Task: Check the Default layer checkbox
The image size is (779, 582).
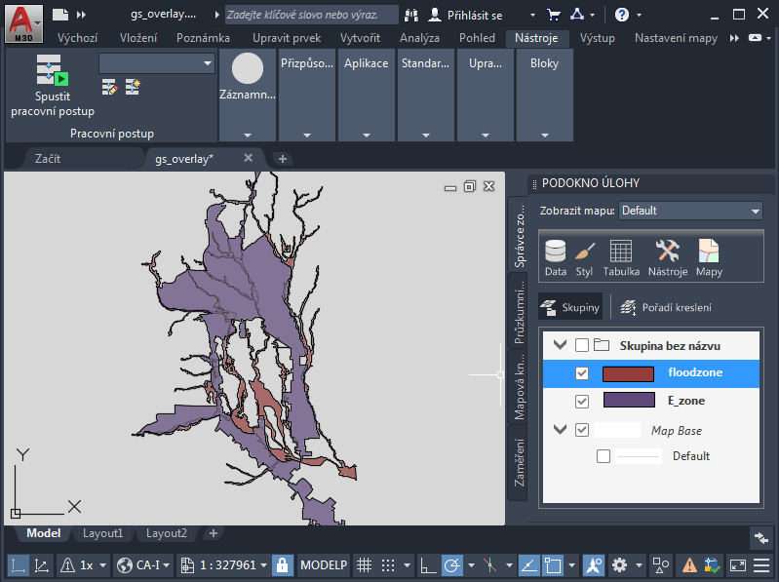Action: click(604, 456)
